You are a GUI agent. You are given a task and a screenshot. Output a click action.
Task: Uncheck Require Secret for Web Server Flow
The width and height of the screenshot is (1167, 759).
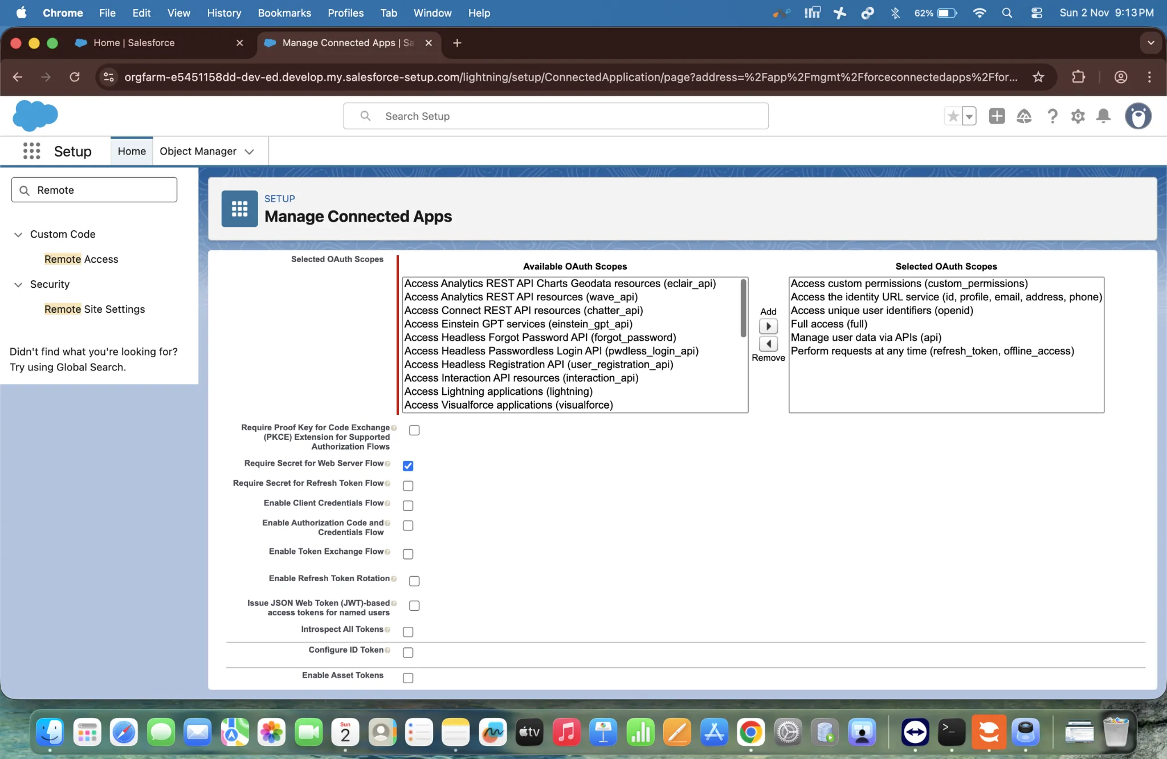[x=408, y=466]
